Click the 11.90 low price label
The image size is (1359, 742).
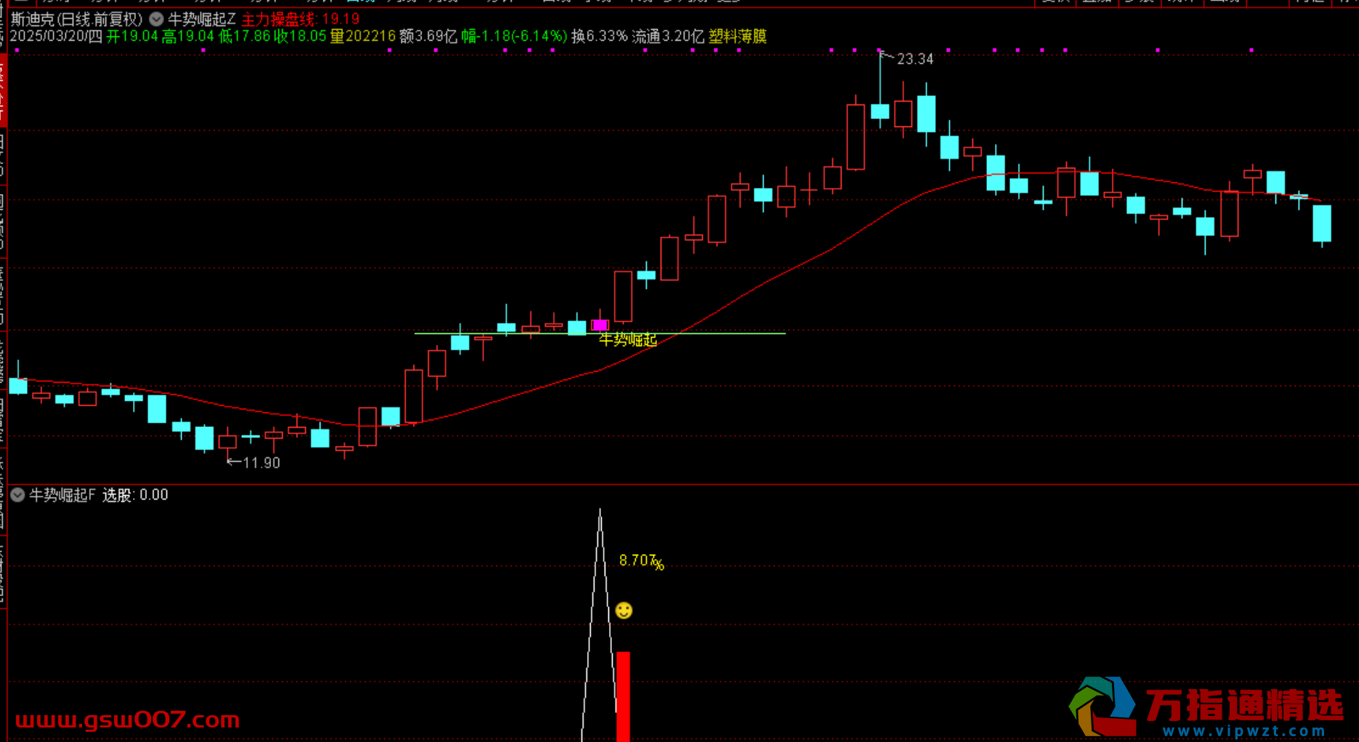point(261,463)
